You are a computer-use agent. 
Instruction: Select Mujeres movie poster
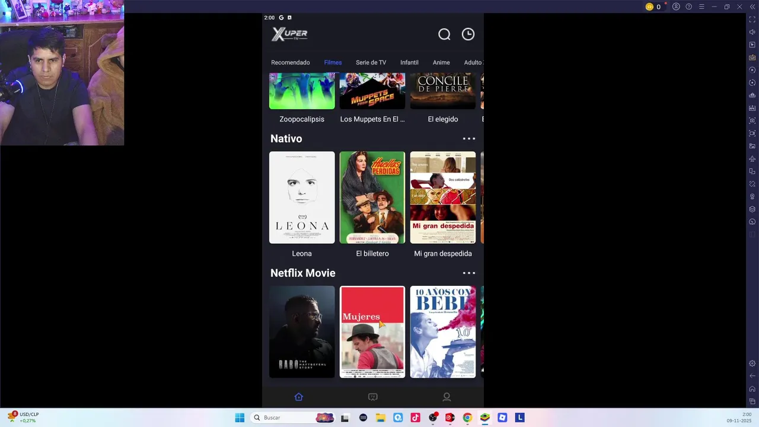coord(372,332)
